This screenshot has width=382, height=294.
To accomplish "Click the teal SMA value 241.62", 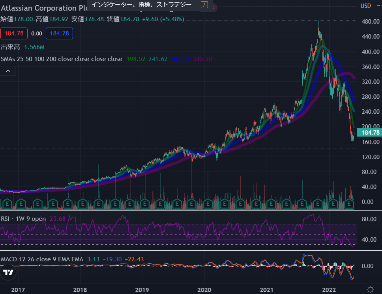I will pos(158,59).
